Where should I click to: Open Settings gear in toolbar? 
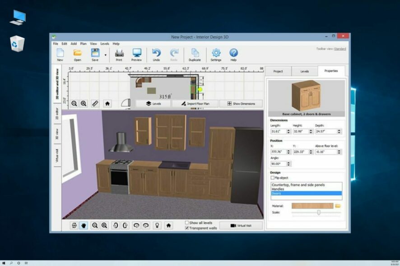(216, 55)
